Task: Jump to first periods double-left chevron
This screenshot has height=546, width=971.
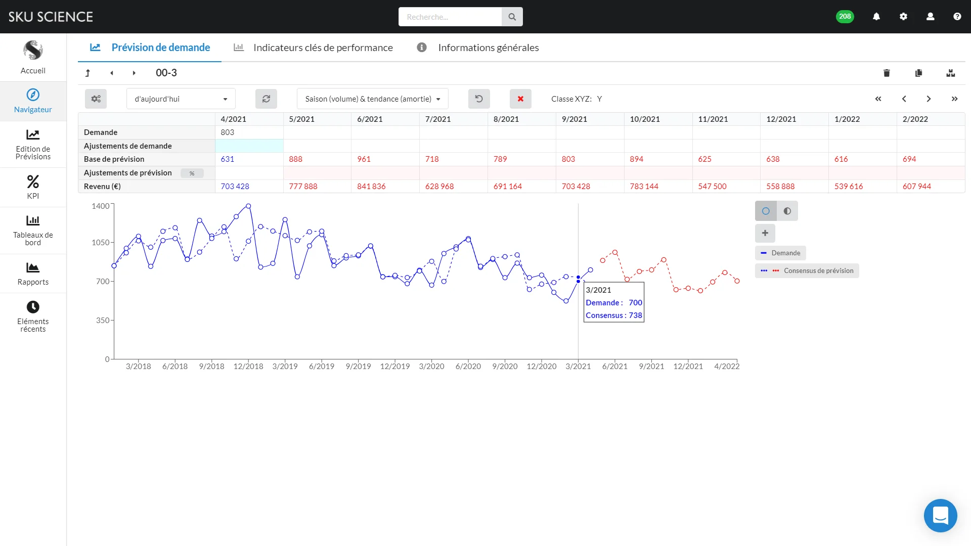Action: coord(878,99)
